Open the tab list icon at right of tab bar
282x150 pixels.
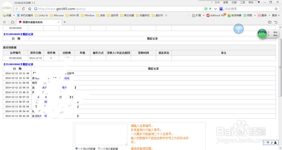coord(270,22)
